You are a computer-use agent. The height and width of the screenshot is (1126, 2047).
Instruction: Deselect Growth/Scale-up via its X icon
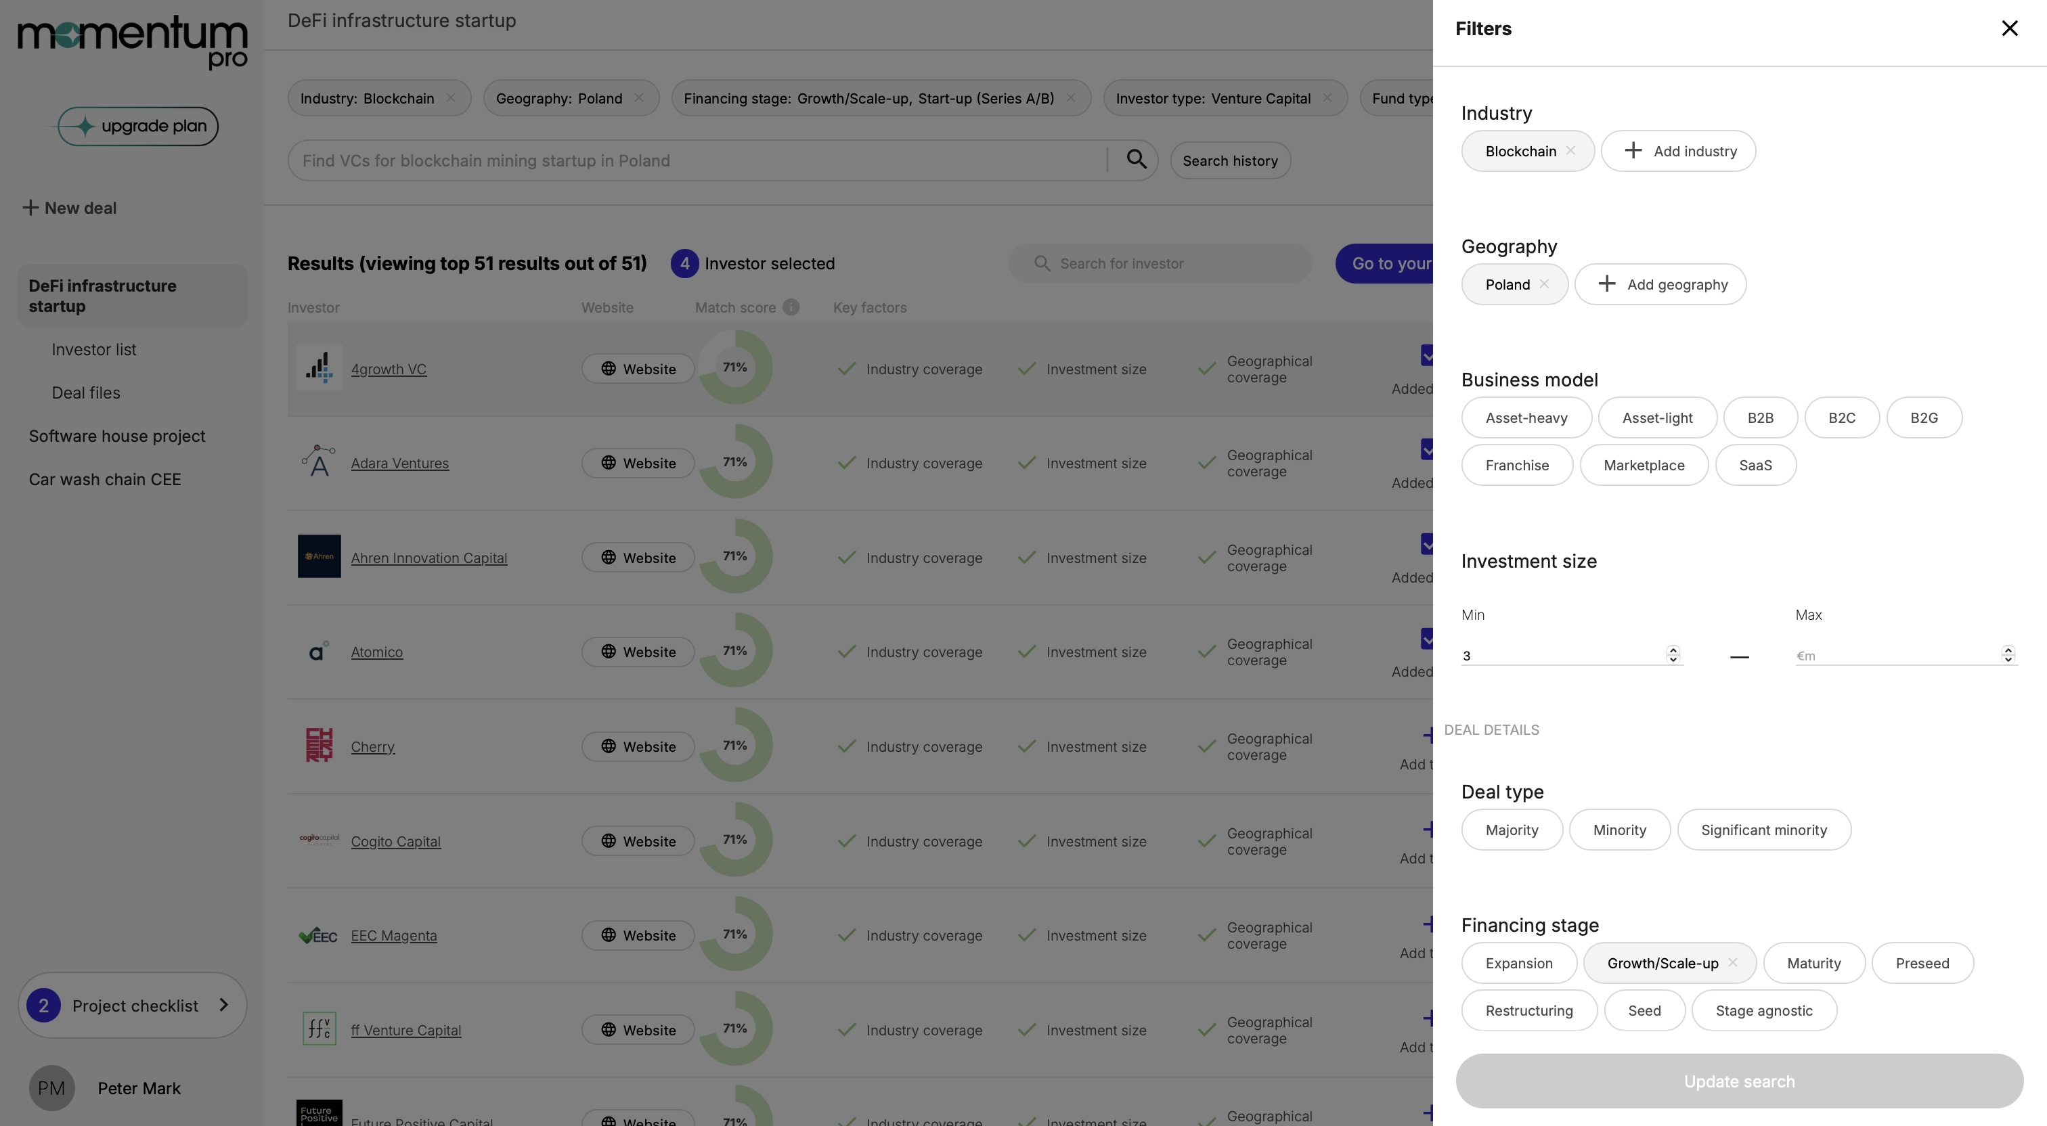(1732, 962)
